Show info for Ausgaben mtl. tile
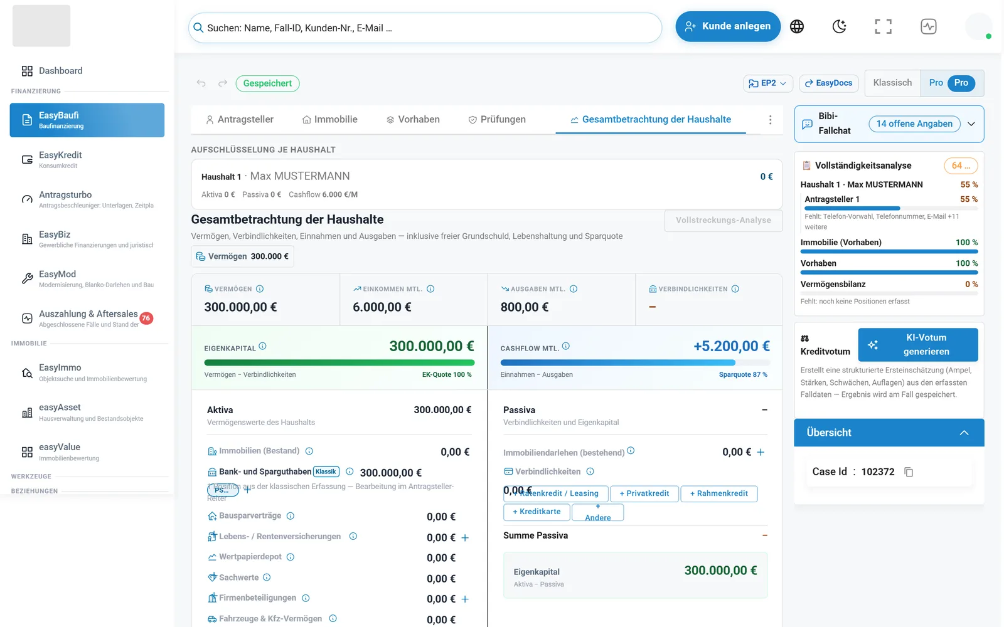 tap(574, 289)
